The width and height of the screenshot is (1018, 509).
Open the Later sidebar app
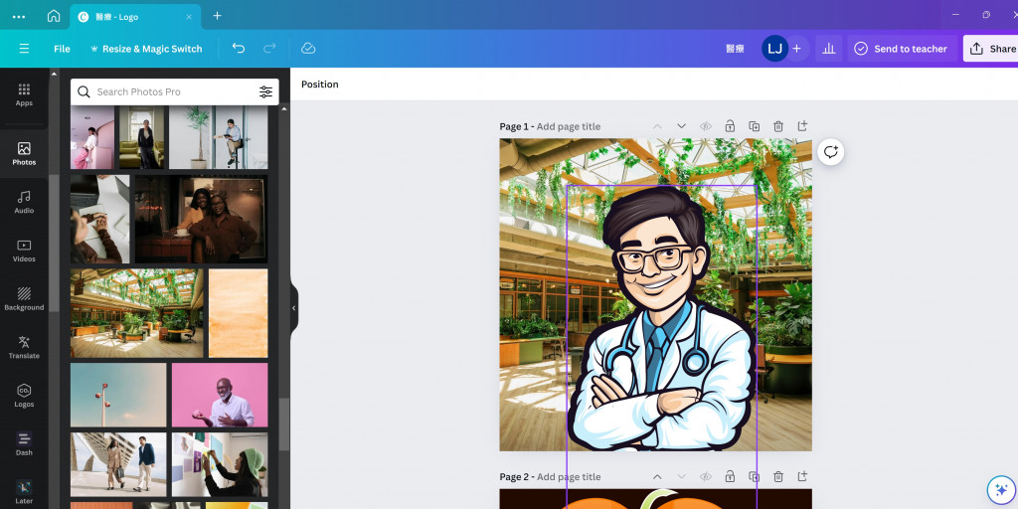[x=24, y=492]
